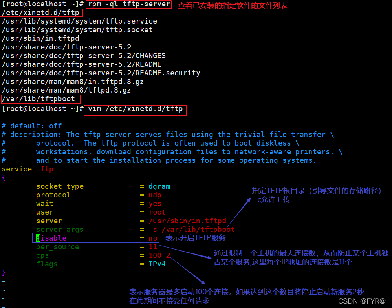The image size is (392, 308).
Task: Click the CSDN @FYR@ watermark
Action: (357, 301)
